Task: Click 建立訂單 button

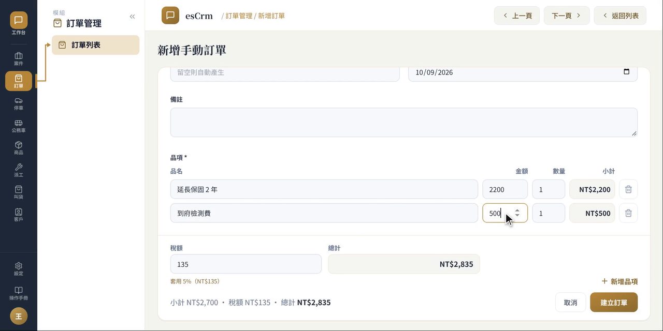Action: [x=614, y=303]
